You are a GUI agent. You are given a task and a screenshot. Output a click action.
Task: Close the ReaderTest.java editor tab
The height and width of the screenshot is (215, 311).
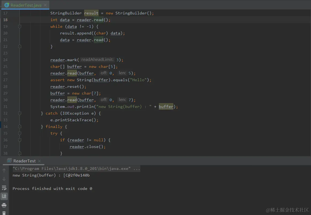point(45,5)
